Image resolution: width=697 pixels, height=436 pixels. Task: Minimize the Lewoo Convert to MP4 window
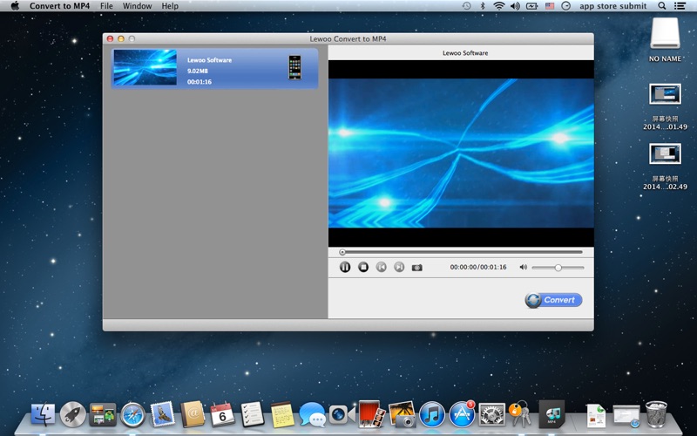pos(121,38)
